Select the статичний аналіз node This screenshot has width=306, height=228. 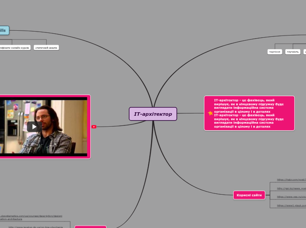46,47
